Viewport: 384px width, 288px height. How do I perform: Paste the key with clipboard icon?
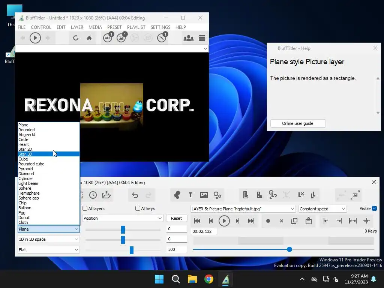point(309,221)
